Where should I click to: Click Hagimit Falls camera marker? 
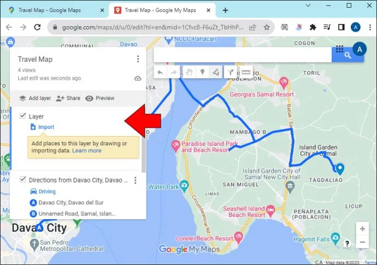(x=335, y=238)
